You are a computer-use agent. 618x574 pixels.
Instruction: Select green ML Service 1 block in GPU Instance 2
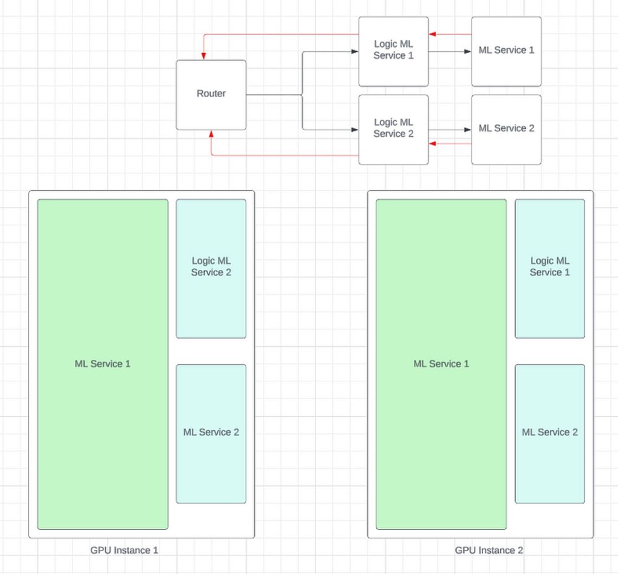point(442,364)
